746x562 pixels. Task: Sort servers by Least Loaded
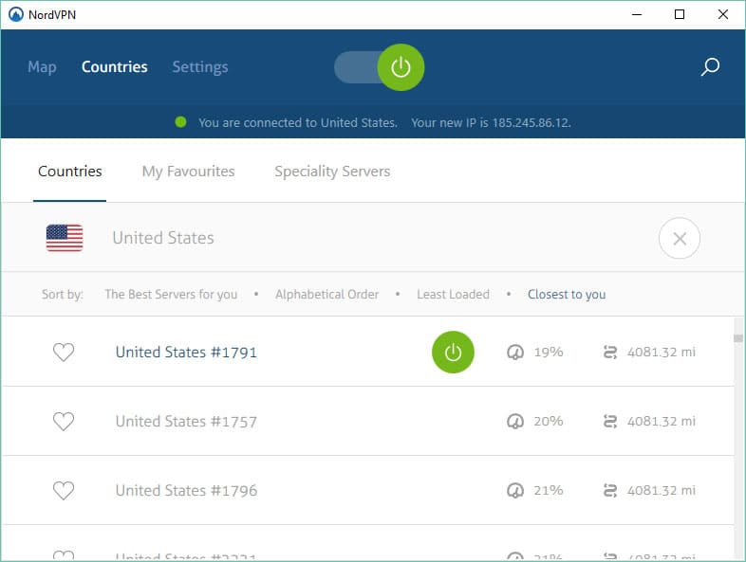tap(453, 294)
